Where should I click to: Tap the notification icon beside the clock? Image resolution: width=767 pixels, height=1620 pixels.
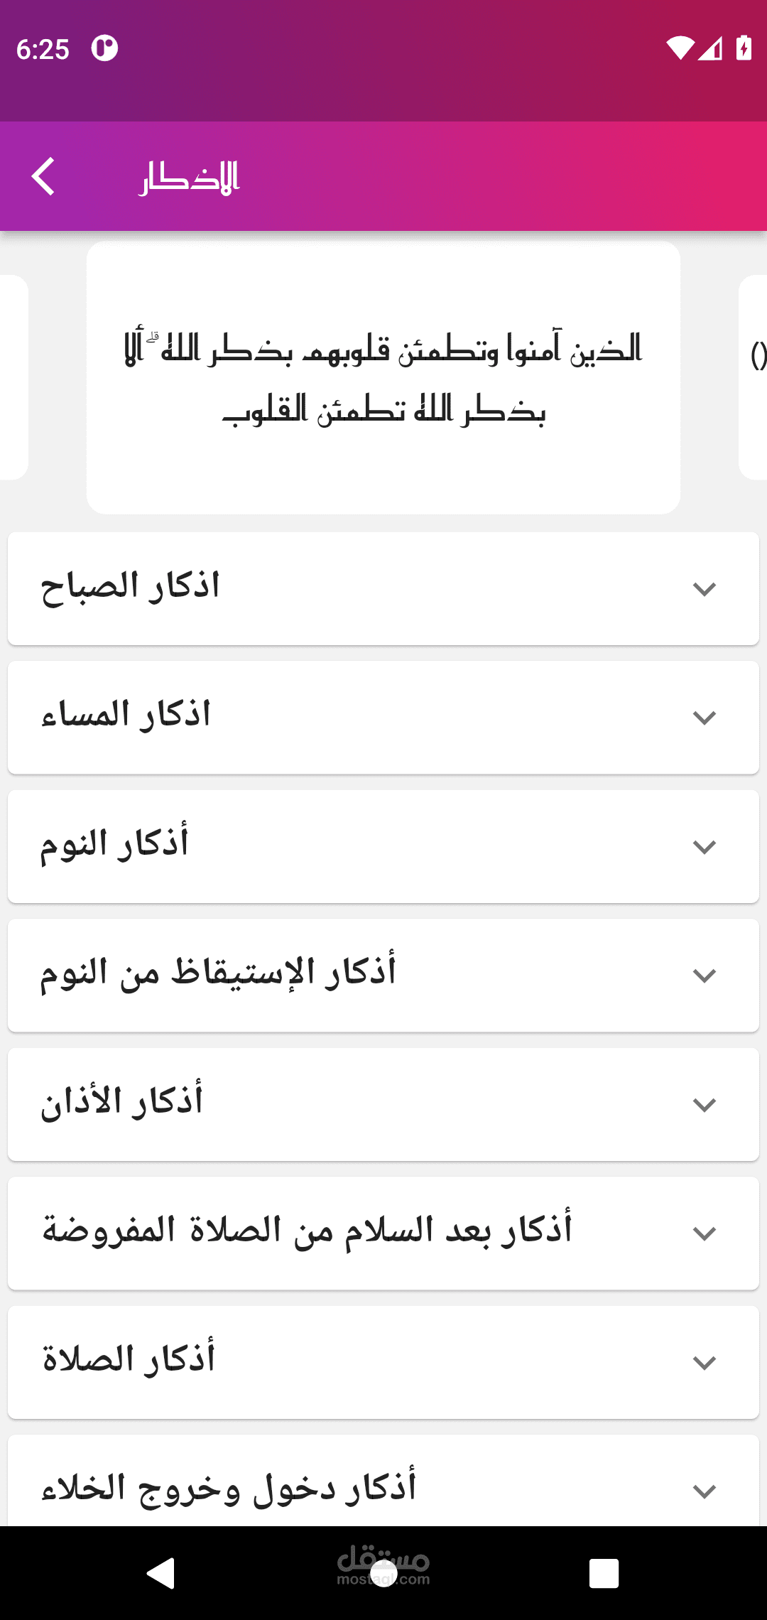104,48
